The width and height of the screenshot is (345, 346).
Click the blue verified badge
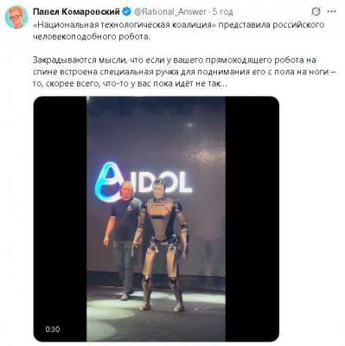tap(127, 11)
